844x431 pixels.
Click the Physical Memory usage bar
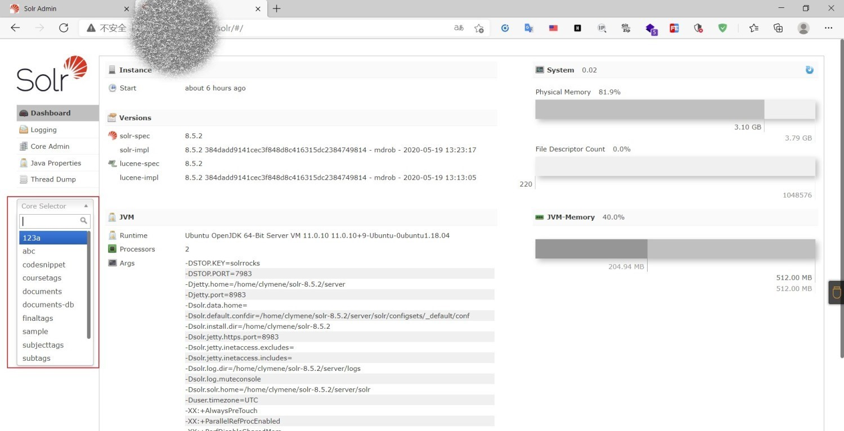pos(675,110)
